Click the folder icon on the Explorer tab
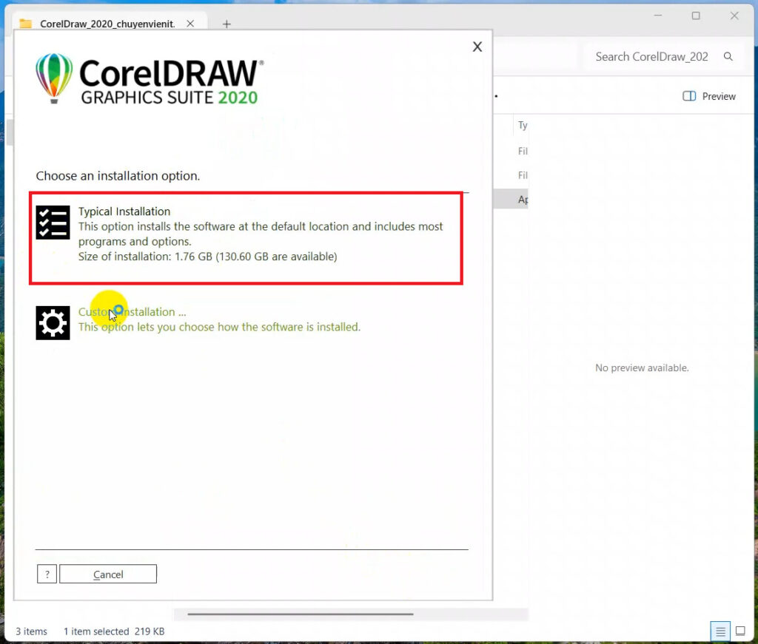758x644 pixels. 26,24
